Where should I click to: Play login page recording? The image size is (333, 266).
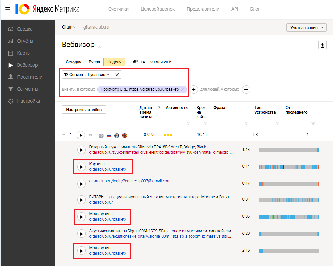(x=81, y=184)
